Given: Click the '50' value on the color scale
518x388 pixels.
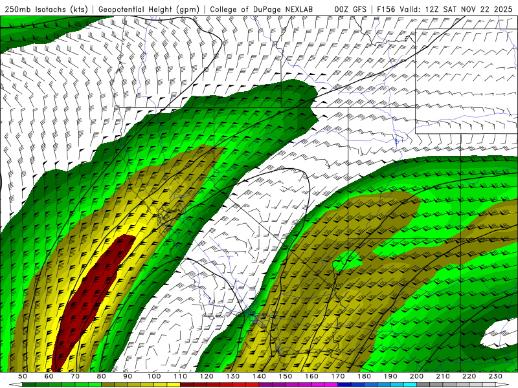Looking at the screenshot, I should coord(23,376).
